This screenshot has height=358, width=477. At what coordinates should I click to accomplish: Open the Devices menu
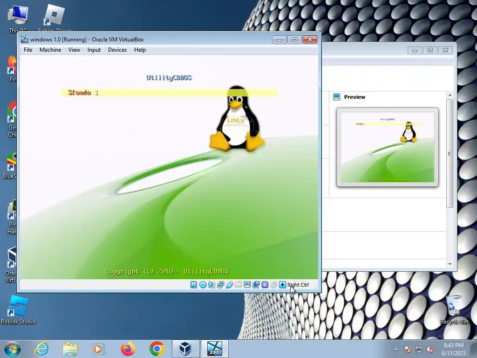pyautogui.click(x=117, y=49)
